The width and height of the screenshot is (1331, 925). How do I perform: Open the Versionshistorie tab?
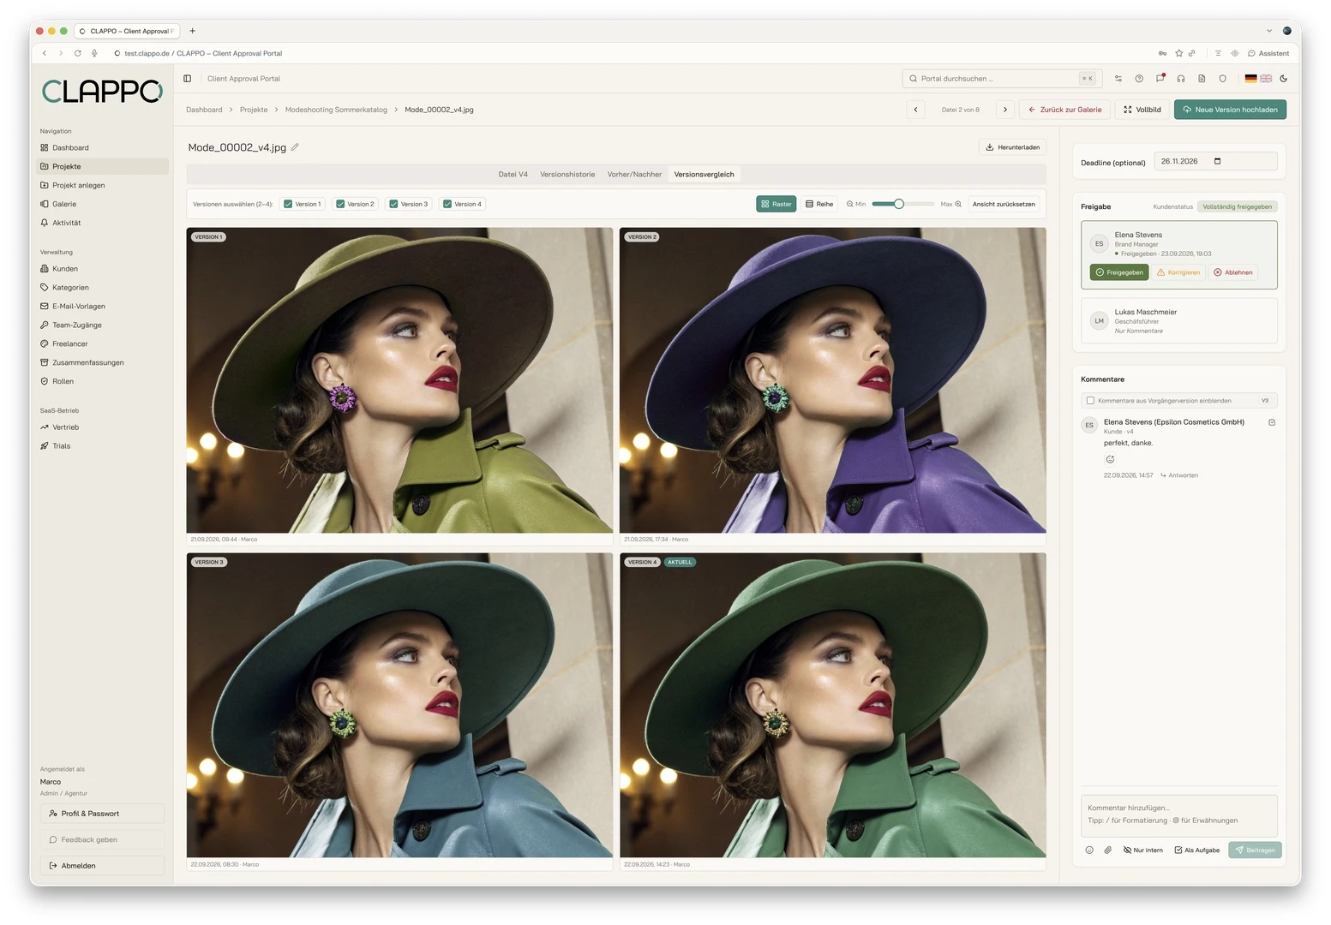[x=567, y=175]
